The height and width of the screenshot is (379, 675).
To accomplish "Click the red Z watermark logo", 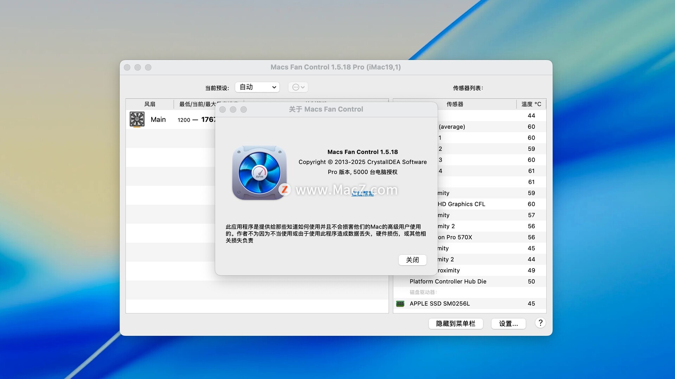I will pos(284,189).
